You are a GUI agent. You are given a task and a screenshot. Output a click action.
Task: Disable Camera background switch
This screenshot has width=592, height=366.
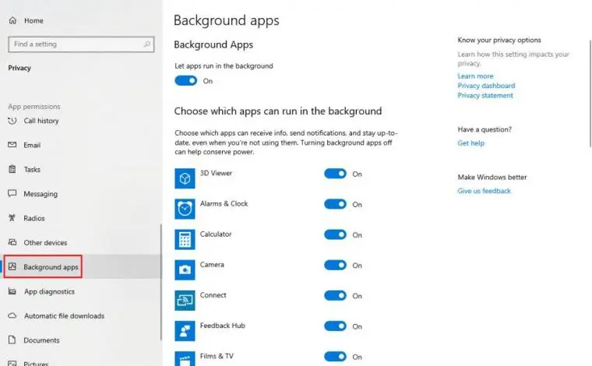coord(335,266)
